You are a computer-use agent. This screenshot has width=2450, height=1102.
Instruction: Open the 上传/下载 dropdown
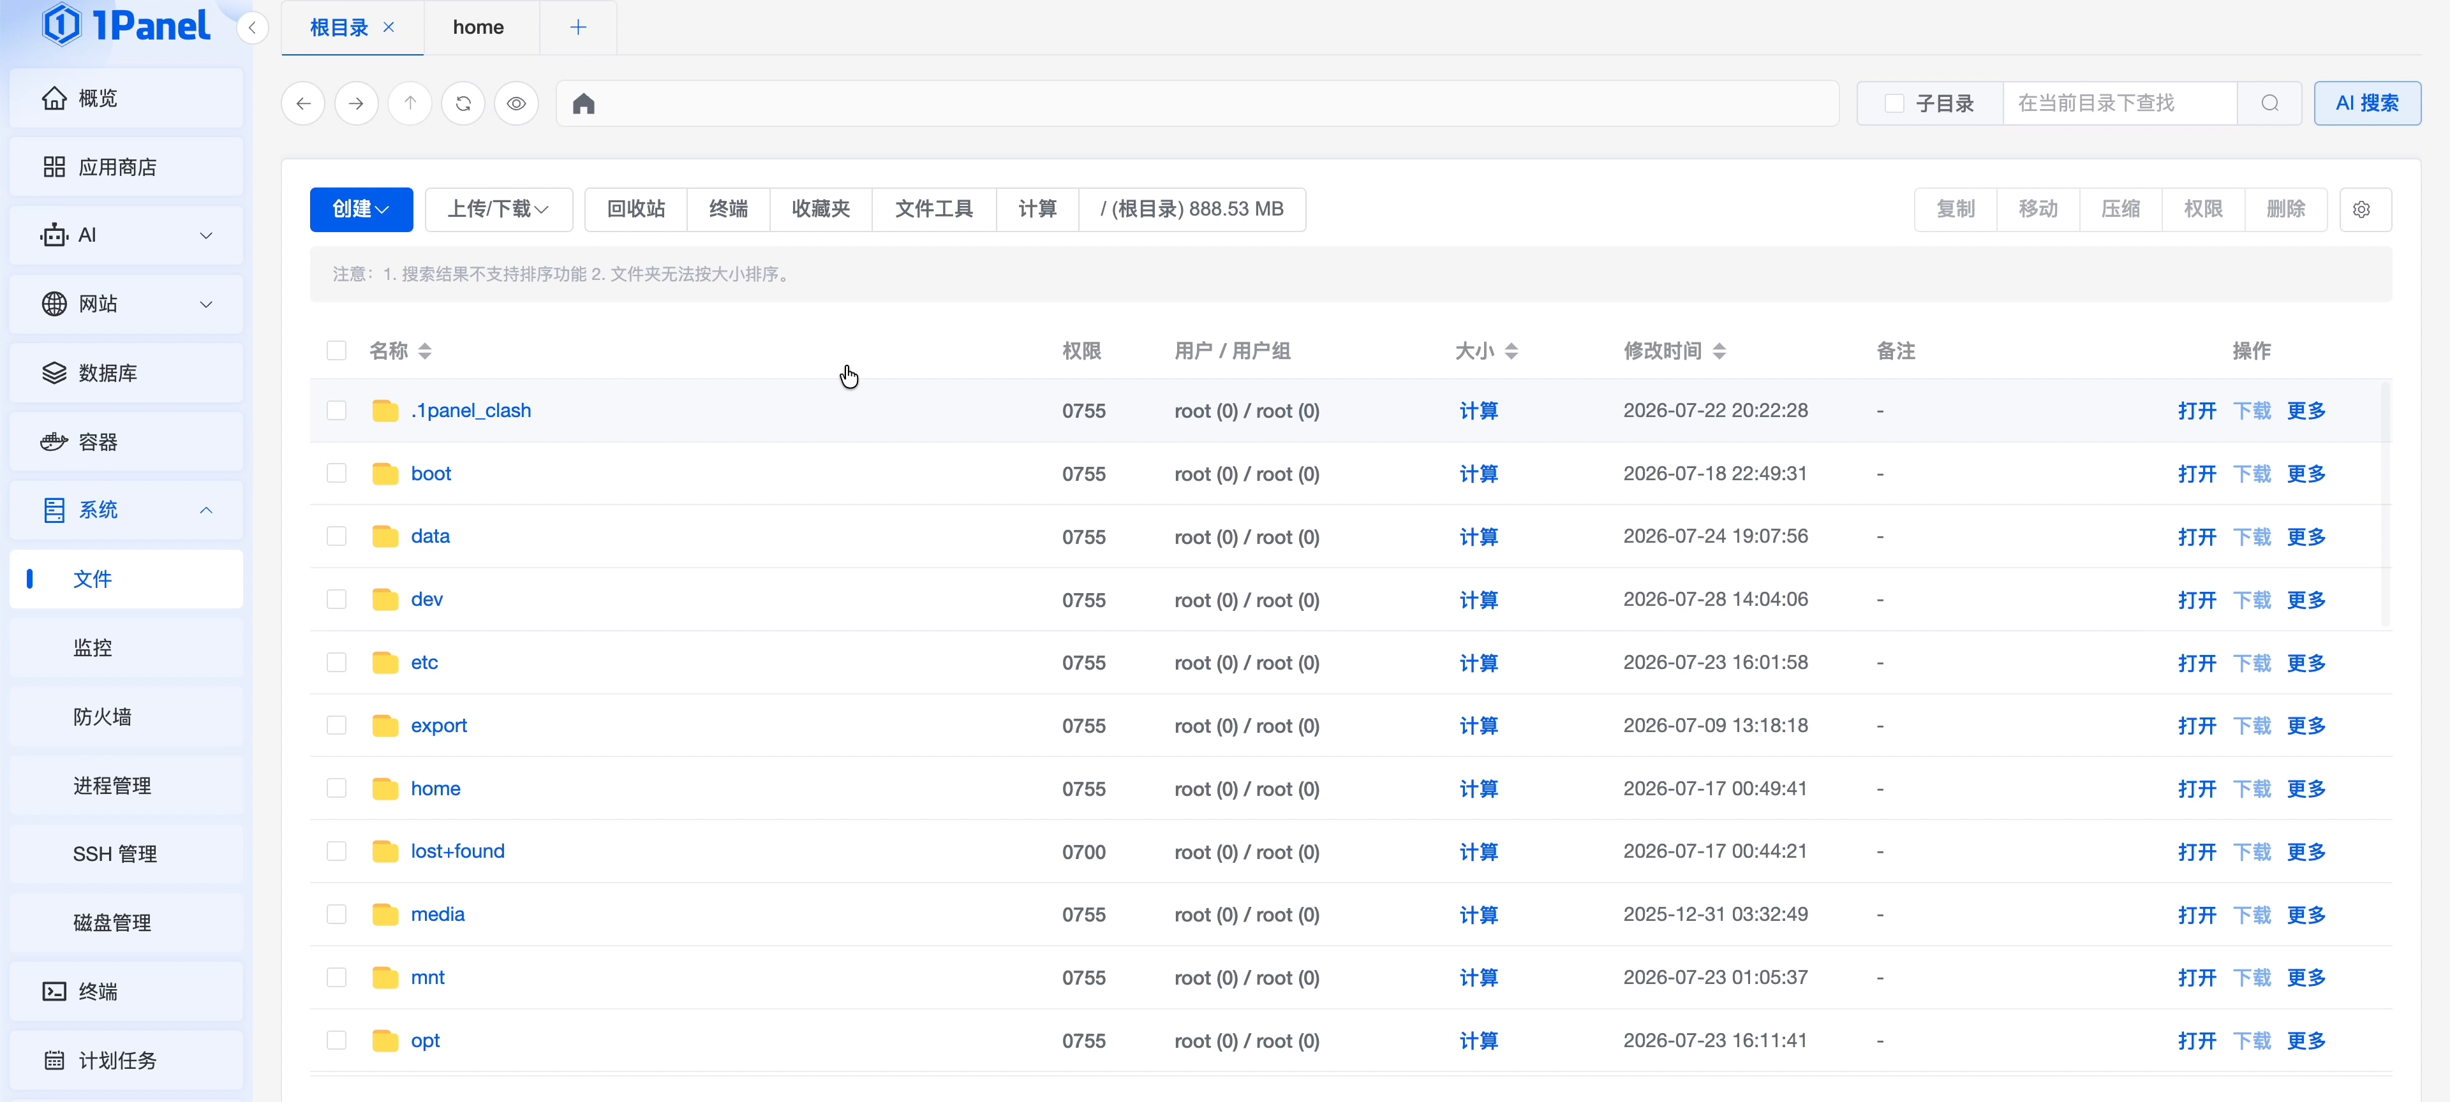coord(498,209)
